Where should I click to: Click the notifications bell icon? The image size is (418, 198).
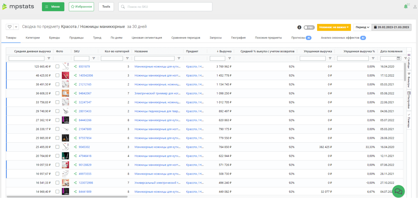point(405,7)
